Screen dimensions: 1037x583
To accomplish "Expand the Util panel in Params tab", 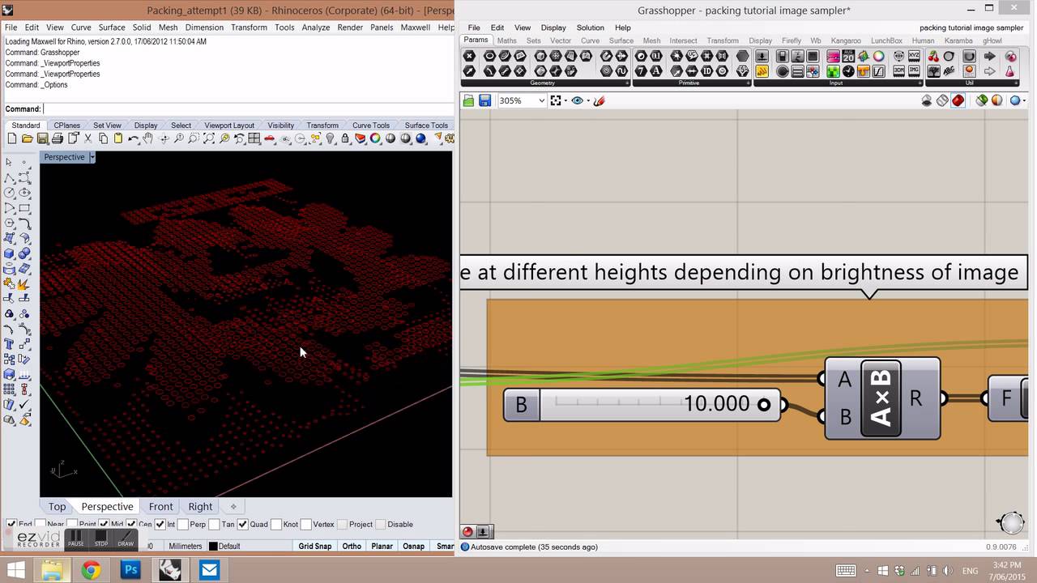I will coord(971,83).
